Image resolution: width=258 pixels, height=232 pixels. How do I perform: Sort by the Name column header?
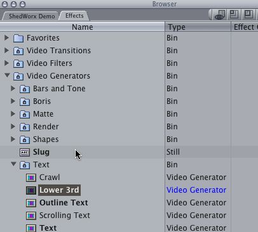[x=82, y=27]
